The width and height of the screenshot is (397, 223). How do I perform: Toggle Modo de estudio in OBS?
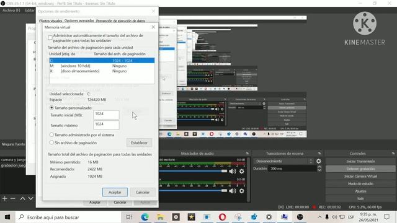(x=360, y=183)
